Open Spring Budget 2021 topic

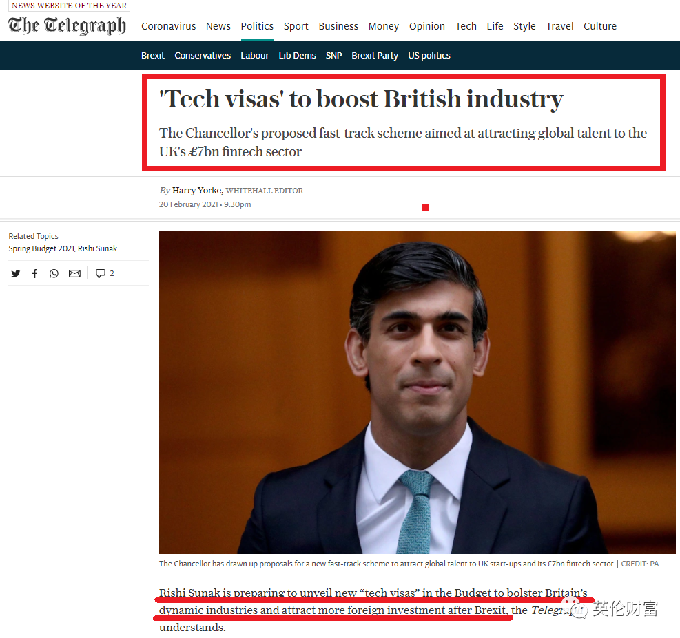(41, 248)
